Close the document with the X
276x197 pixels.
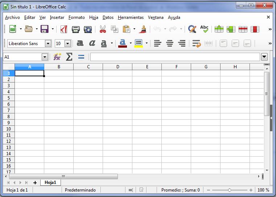(x=268, y=17)
